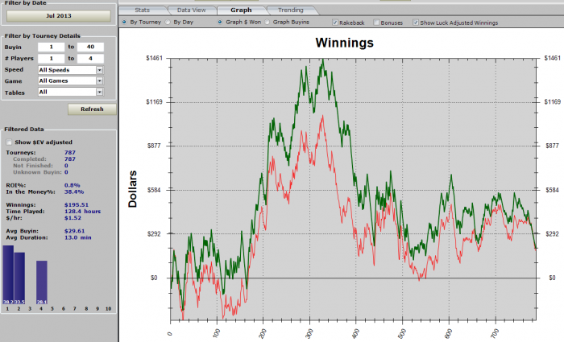Select the By Tourney radio button

[x=124, y=22]
